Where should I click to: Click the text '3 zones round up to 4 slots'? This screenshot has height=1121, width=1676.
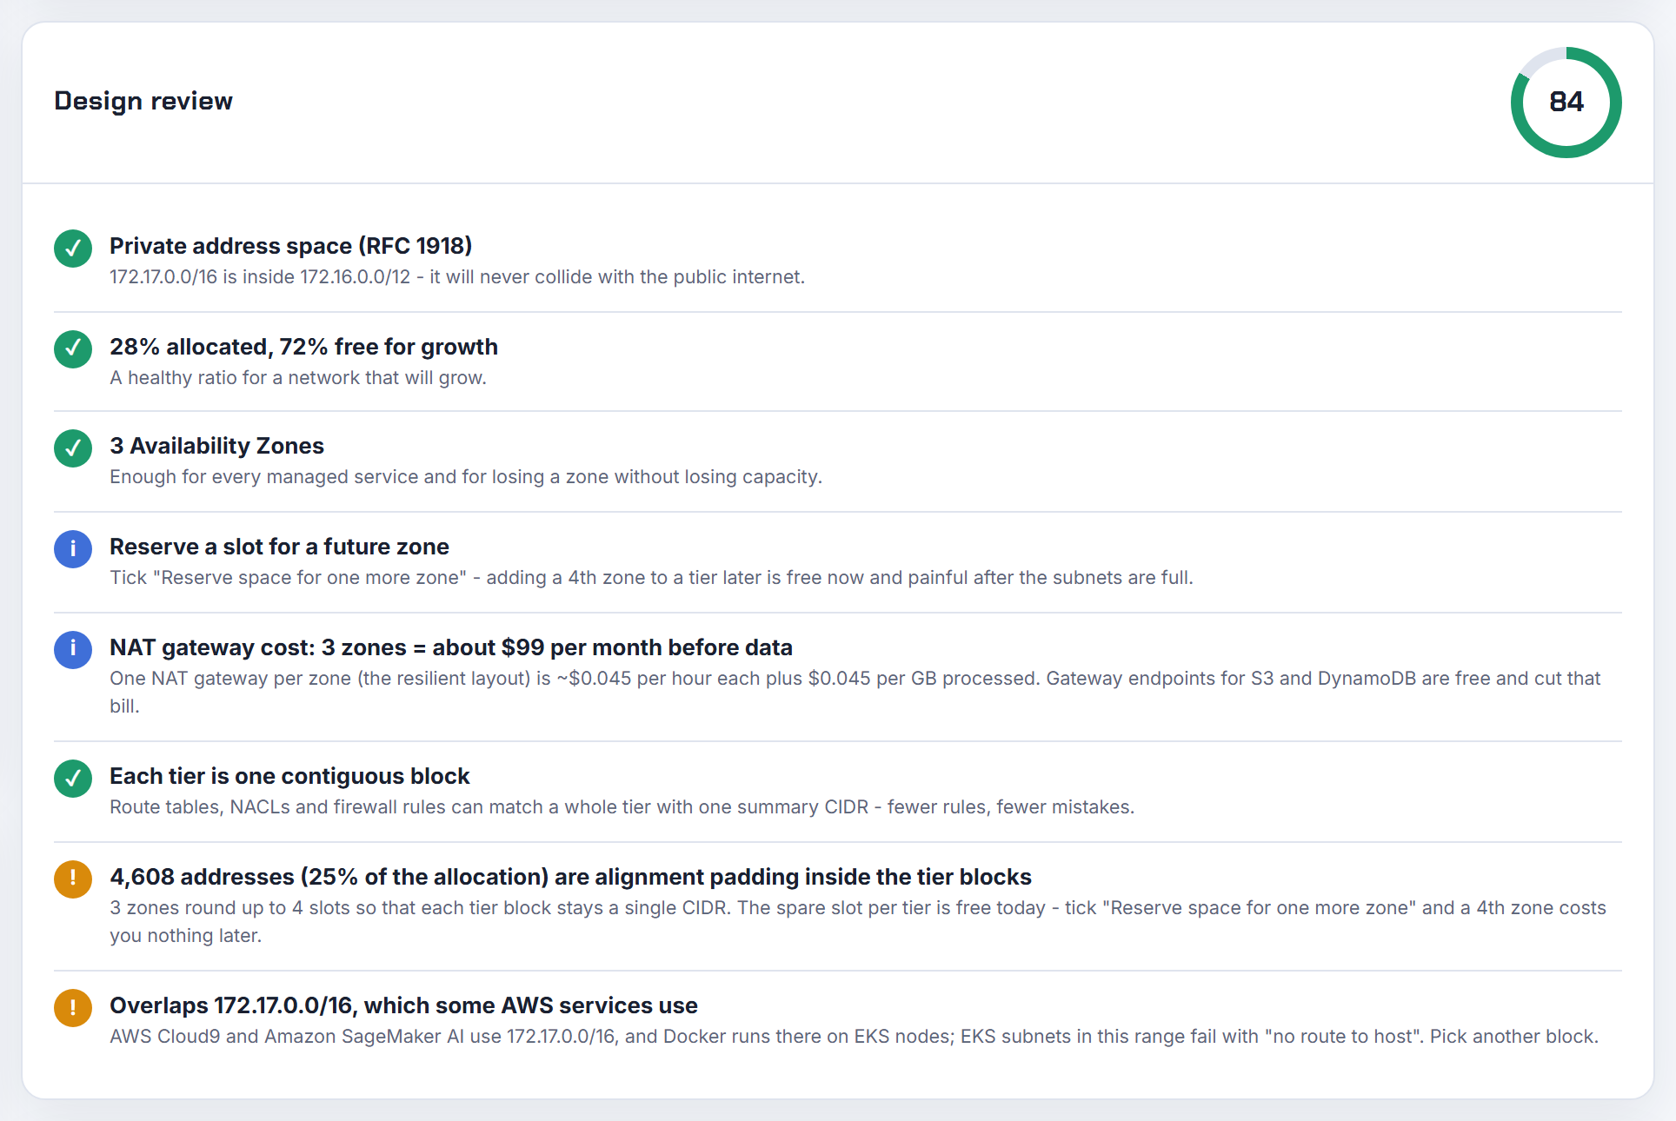pos(229,908)
